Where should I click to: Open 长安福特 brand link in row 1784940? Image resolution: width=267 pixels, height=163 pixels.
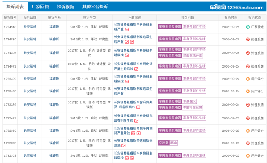[30, 27]
